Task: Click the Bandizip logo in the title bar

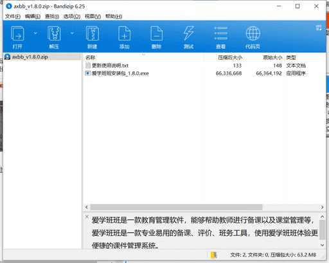Action: click(9, 6)
